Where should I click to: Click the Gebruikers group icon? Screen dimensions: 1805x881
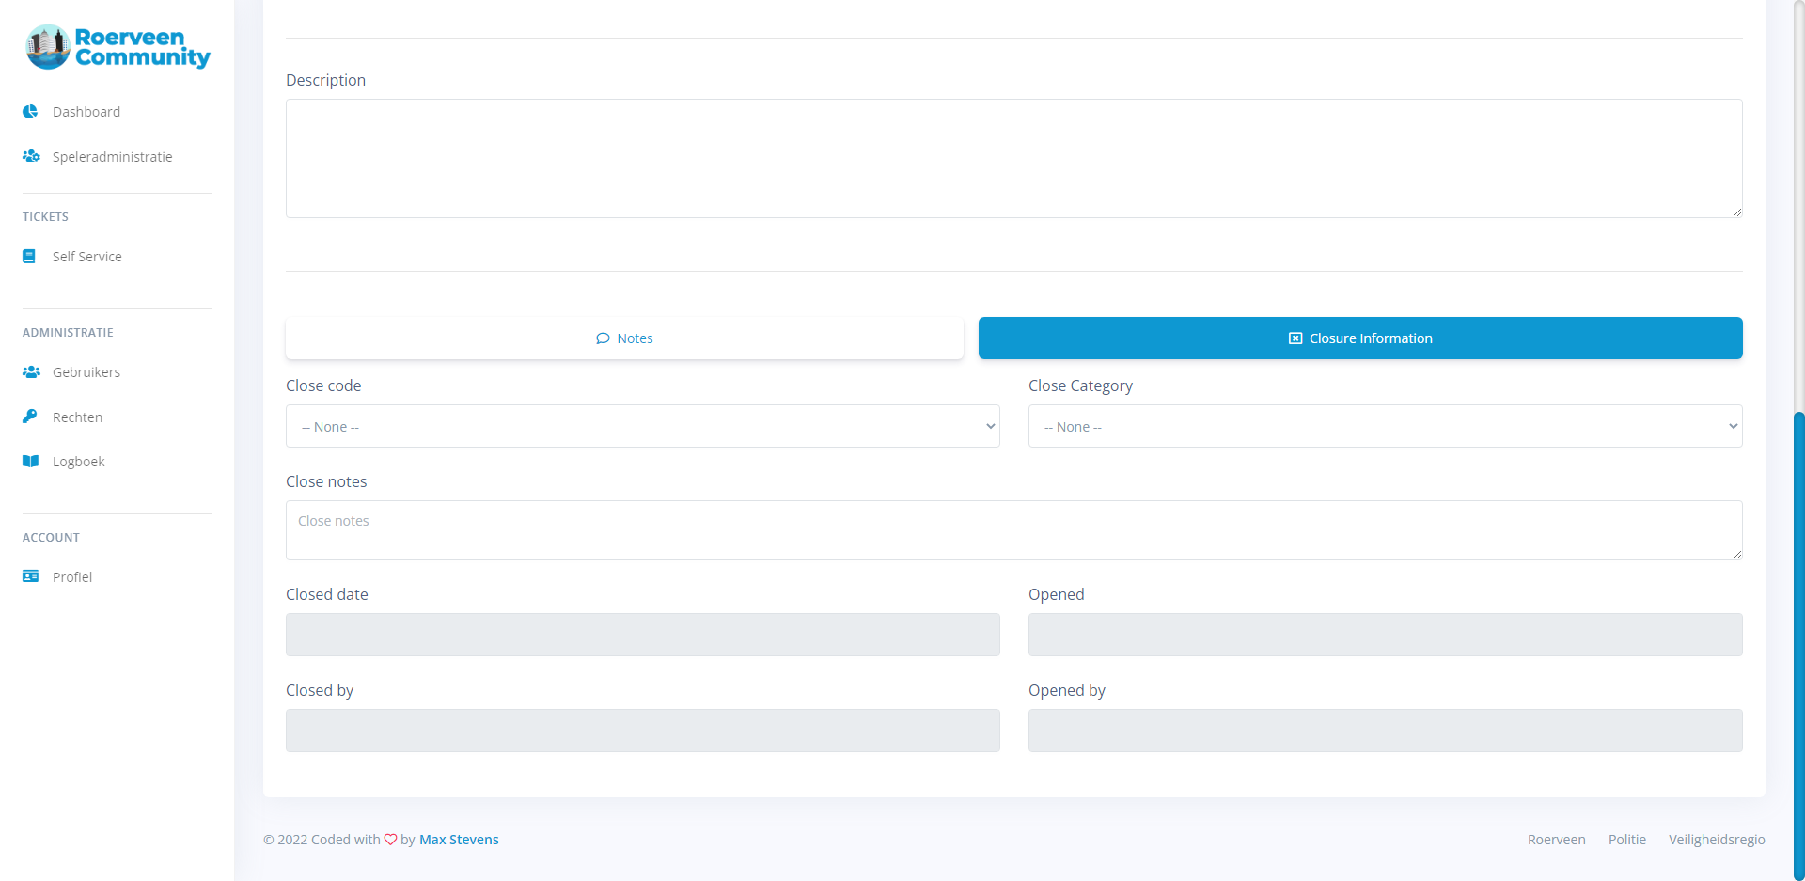click(x=31, y=372)
